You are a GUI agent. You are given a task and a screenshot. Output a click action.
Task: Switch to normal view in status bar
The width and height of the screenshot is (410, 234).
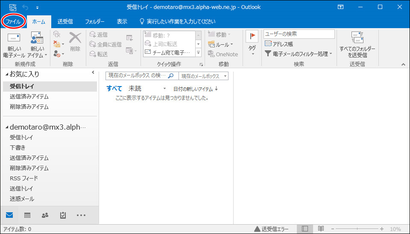point(305,229)
